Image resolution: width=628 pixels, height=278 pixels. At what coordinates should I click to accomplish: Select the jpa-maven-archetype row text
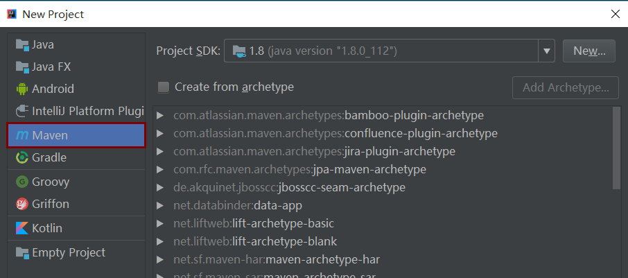(299, 169)
